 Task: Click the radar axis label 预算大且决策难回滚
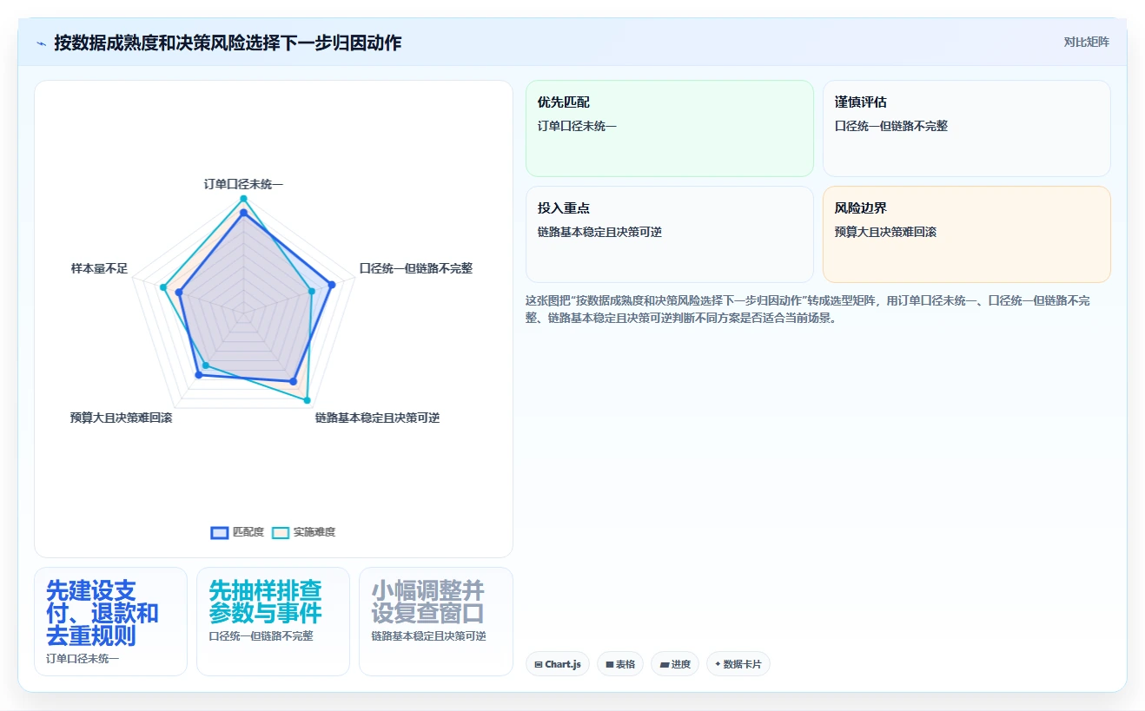[x=122, y=418]
